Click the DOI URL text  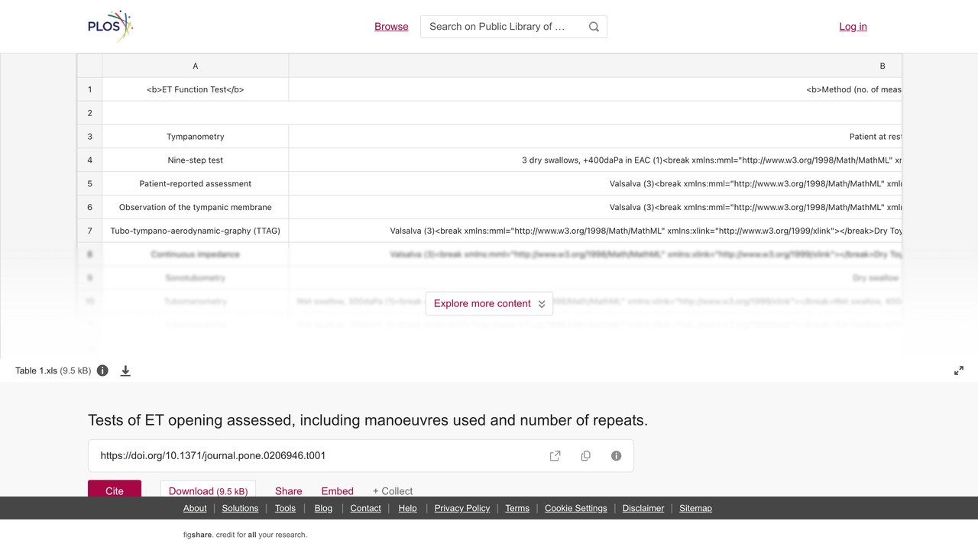coord(213,456)
